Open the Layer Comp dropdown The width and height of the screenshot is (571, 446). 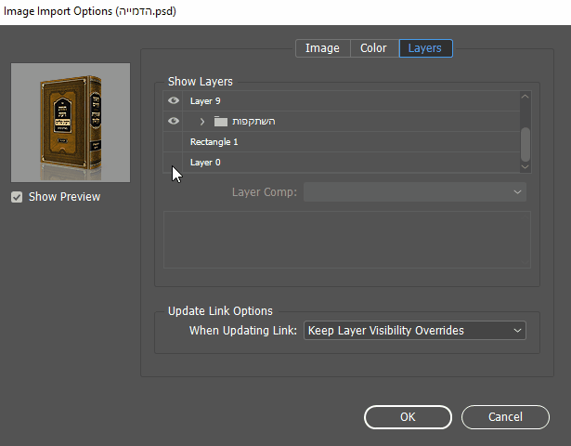click(x=415, y=192)
